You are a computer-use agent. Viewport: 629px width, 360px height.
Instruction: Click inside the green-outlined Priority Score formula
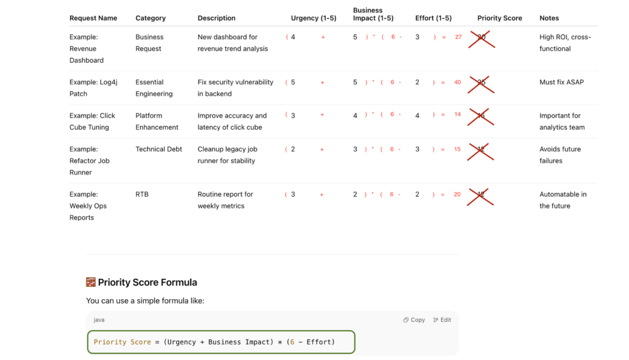coord(221,342)
